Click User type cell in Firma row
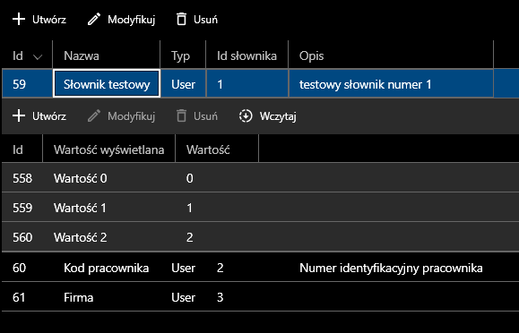 183,297
